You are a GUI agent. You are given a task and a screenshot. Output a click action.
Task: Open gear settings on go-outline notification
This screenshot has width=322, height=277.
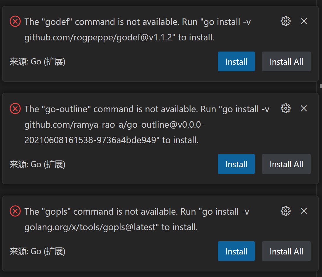tap(286, 109)
